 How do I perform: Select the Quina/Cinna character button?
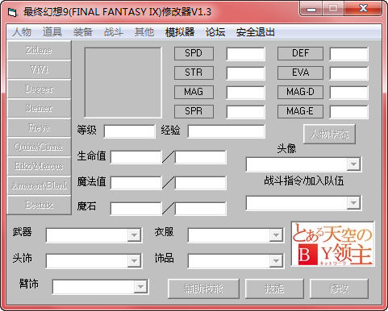pos(39,147)
